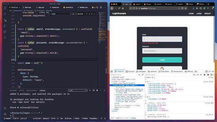Open the Search view in VS Code activity bar
217x122 pixels.
(5, 14)
